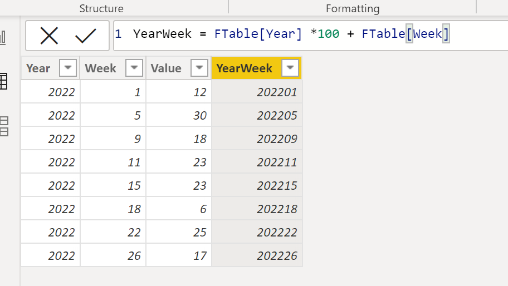The image size is (508, 286).
Task: Select YearWeek cell 202205
Action: tap(257, 115)
